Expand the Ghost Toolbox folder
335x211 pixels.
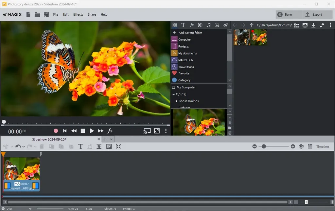click(x=176, y=101)
